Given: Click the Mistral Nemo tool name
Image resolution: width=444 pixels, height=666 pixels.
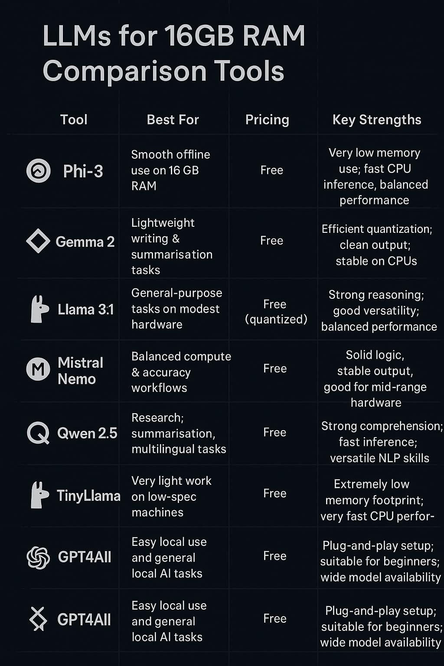Looking at the screenshot, I should coord(81,371).
